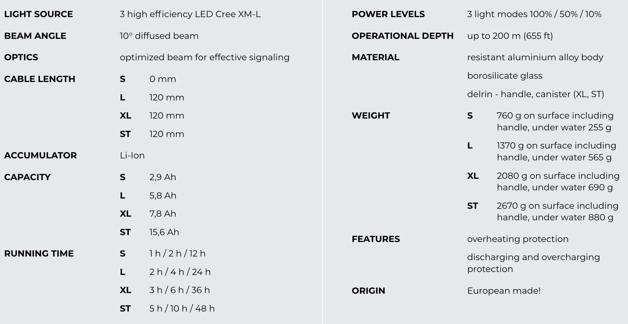Click the LIGHT SOURCE heading
The image size is (628, 324).
tap(39, 14)
